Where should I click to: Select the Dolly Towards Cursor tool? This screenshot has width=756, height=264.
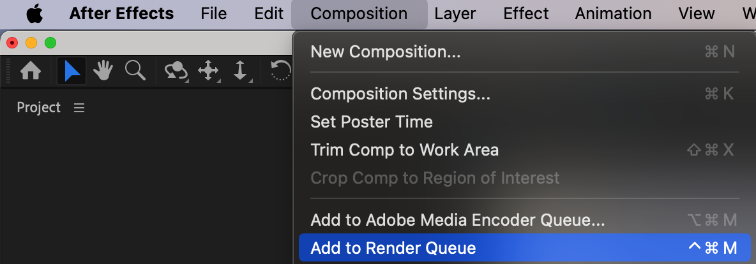(240, 71)
